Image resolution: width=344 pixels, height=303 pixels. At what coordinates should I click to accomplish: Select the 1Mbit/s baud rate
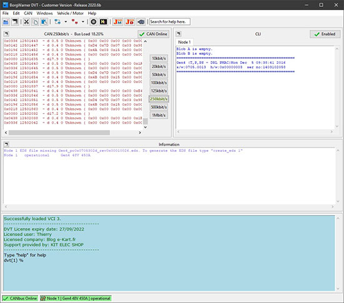click(x=159, y=115)
